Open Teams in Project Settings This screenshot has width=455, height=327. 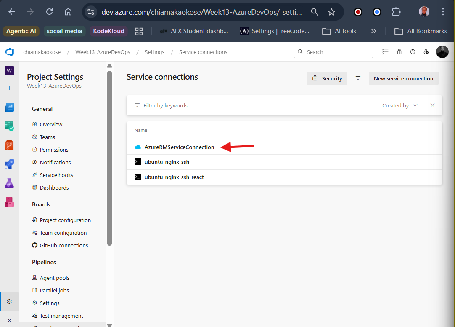point(44,137)
